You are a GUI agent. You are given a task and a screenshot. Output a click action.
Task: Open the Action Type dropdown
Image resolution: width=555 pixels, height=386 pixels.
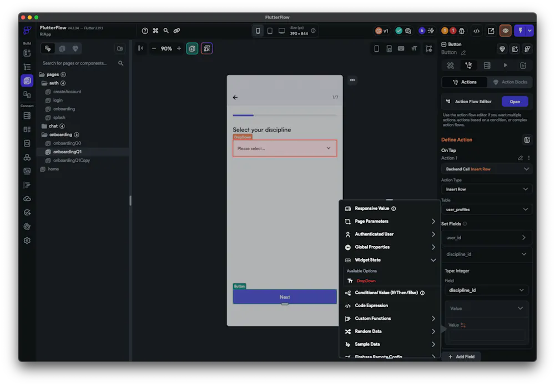click(487, 189)
